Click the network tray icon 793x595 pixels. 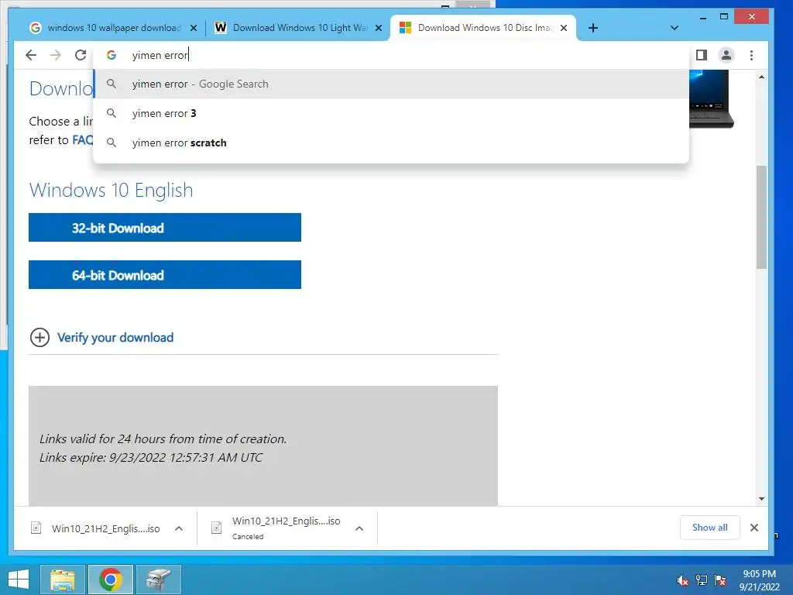(702, 580)
